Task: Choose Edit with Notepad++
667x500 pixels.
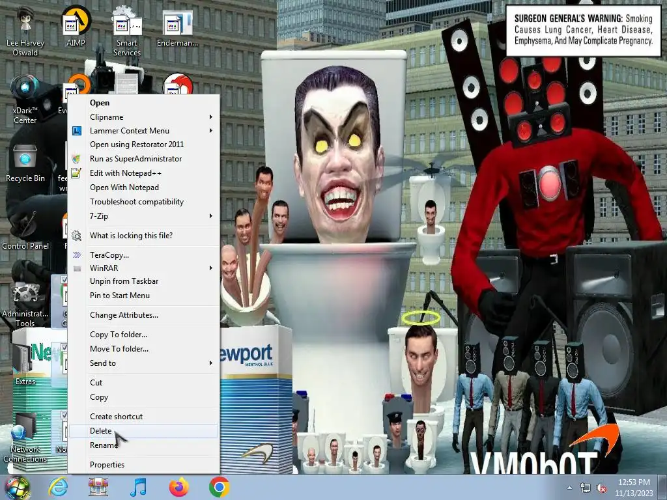Action: [143, 173]
